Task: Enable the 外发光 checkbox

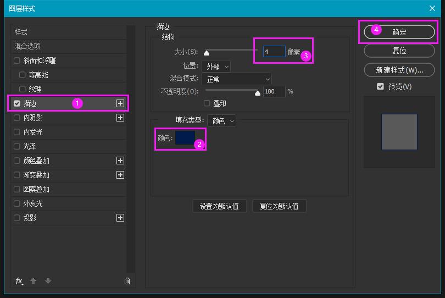Action: [x=16, y=203]
